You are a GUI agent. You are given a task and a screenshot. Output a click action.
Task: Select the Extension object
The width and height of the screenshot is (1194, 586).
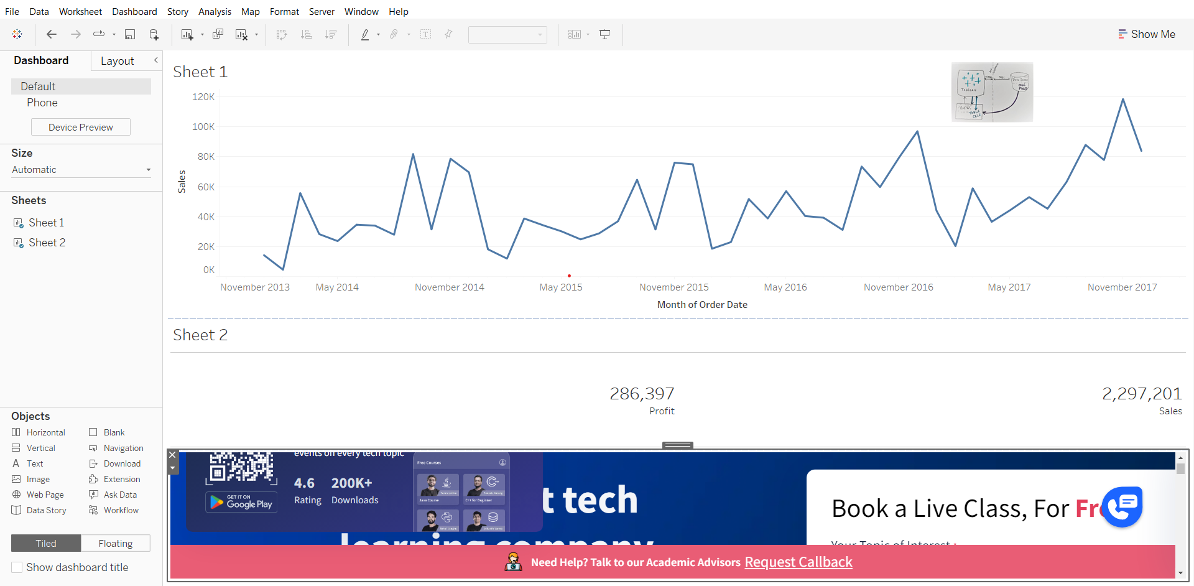[x=122, y=479]
